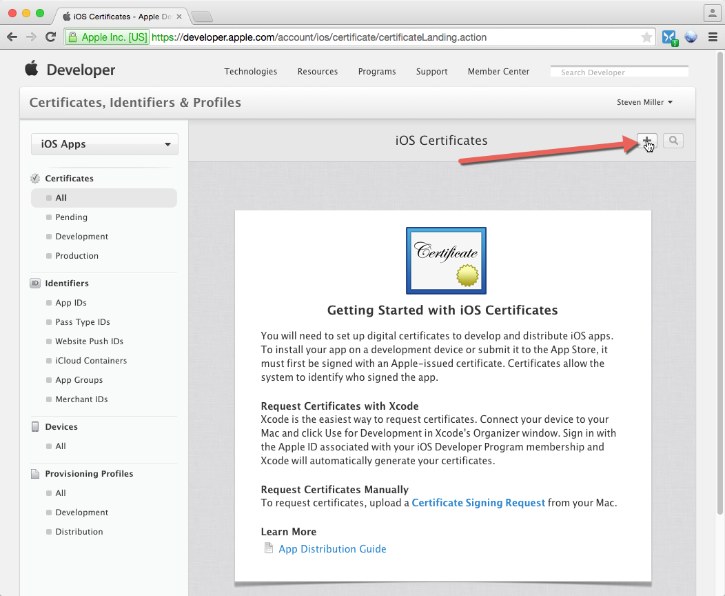Click inside the Search Developer field
725x596 pixels.
618,72
